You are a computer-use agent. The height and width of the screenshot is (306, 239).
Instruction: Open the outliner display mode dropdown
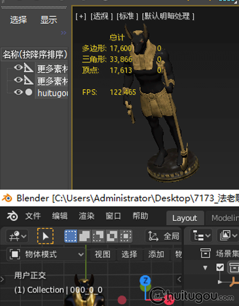coord(228,236)
